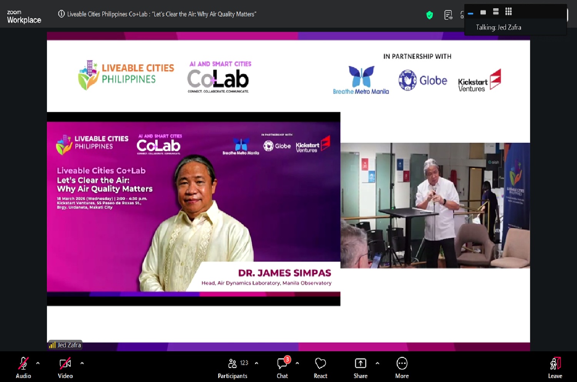Select the grid gallery view layout
This screenshot has width=577, height=382.
pos(509,12)
